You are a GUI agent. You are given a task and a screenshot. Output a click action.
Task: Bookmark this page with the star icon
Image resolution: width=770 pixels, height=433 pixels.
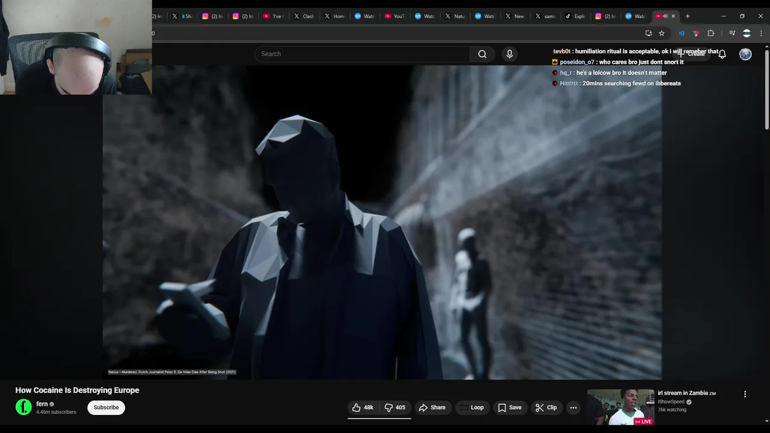[662, 33]
